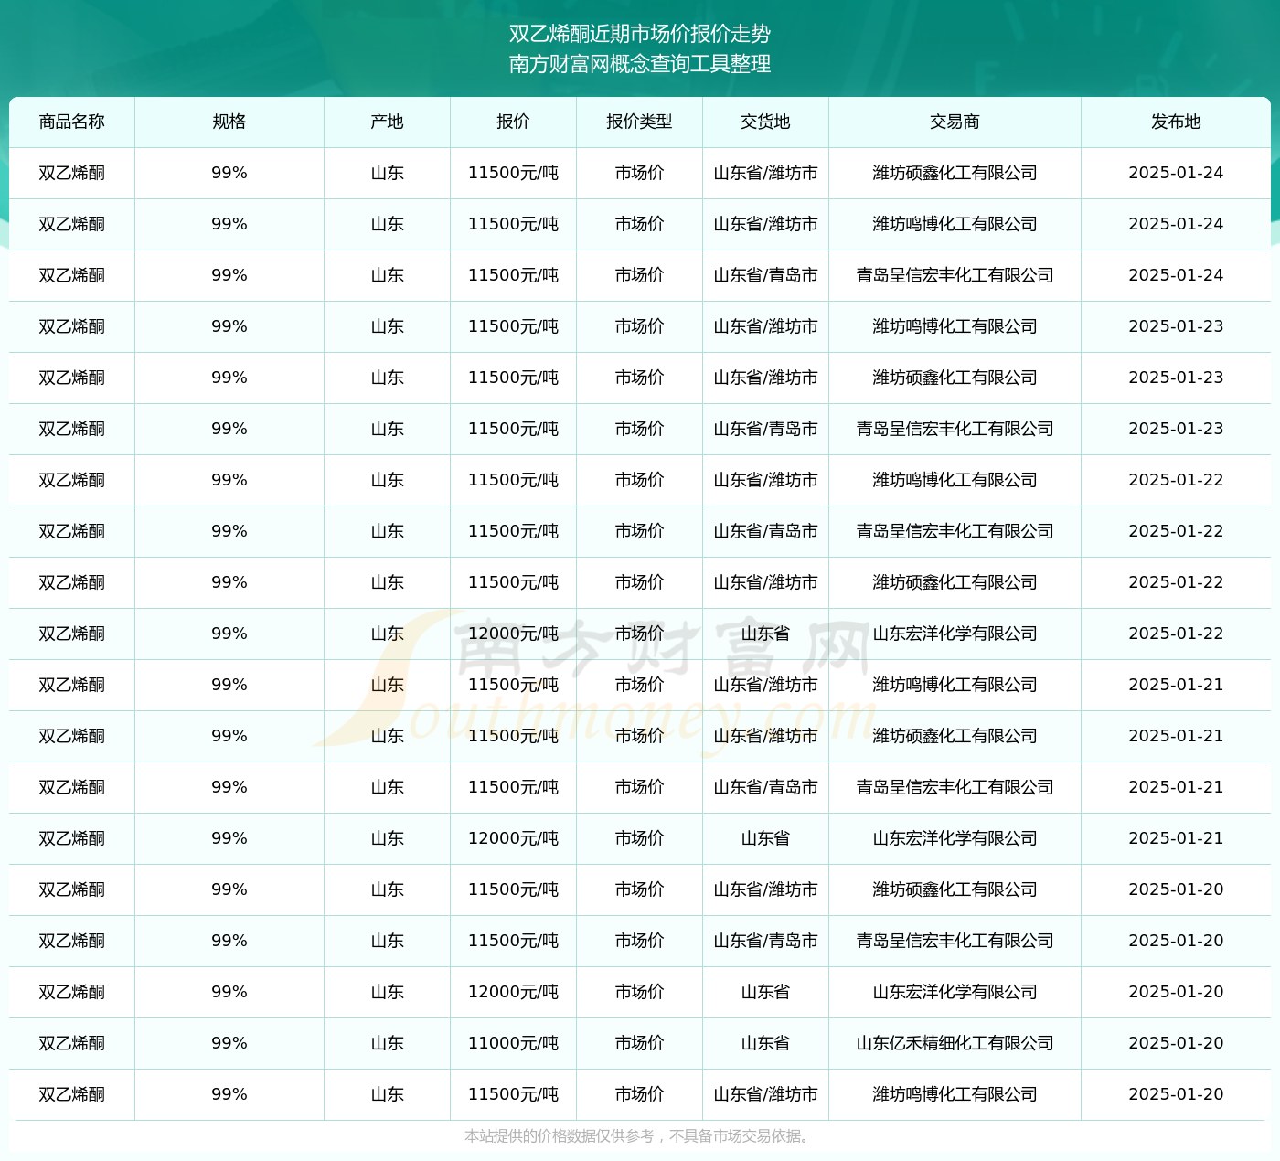
Task: Select the 商品名称 column header
Action: click(x=72, y=122)
